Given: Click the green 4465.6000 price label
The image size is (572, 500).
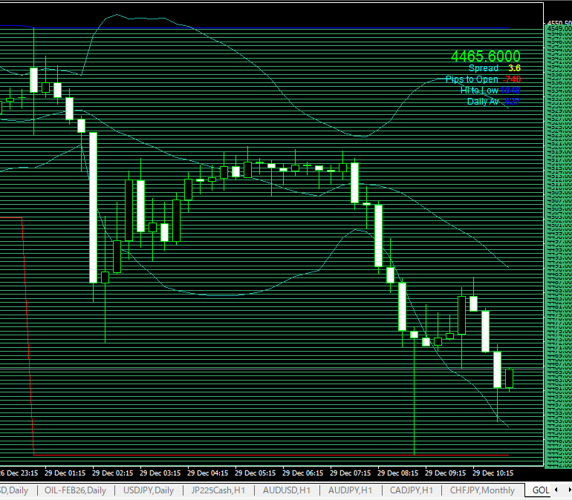Looking at the screenshot, I should 485,56.
